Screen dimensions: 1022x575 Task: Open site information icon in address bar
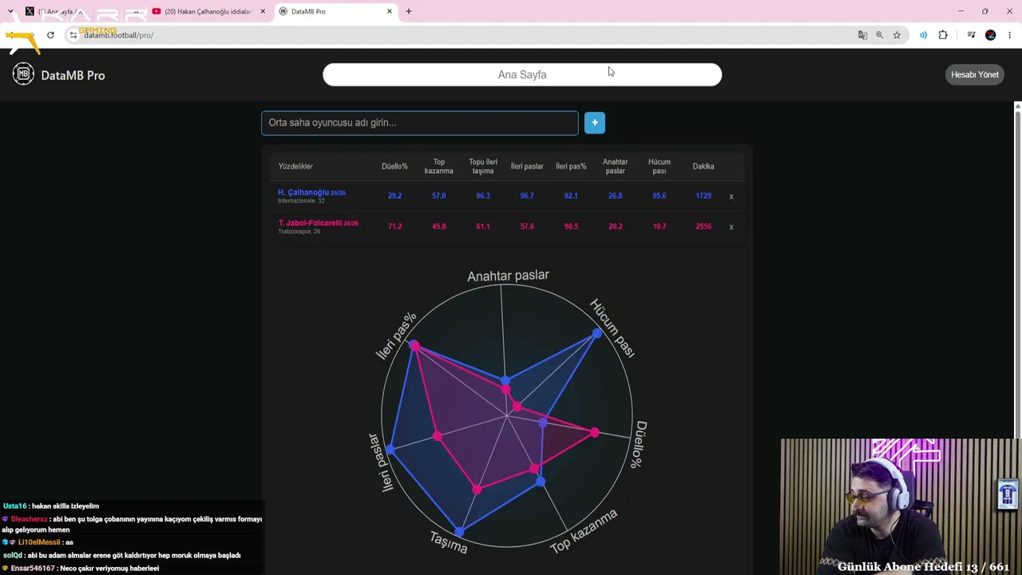pos(73,35)
